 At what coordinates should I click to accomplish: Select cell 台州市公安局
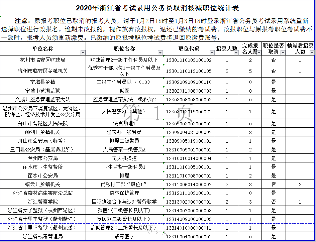pos(43,158)
